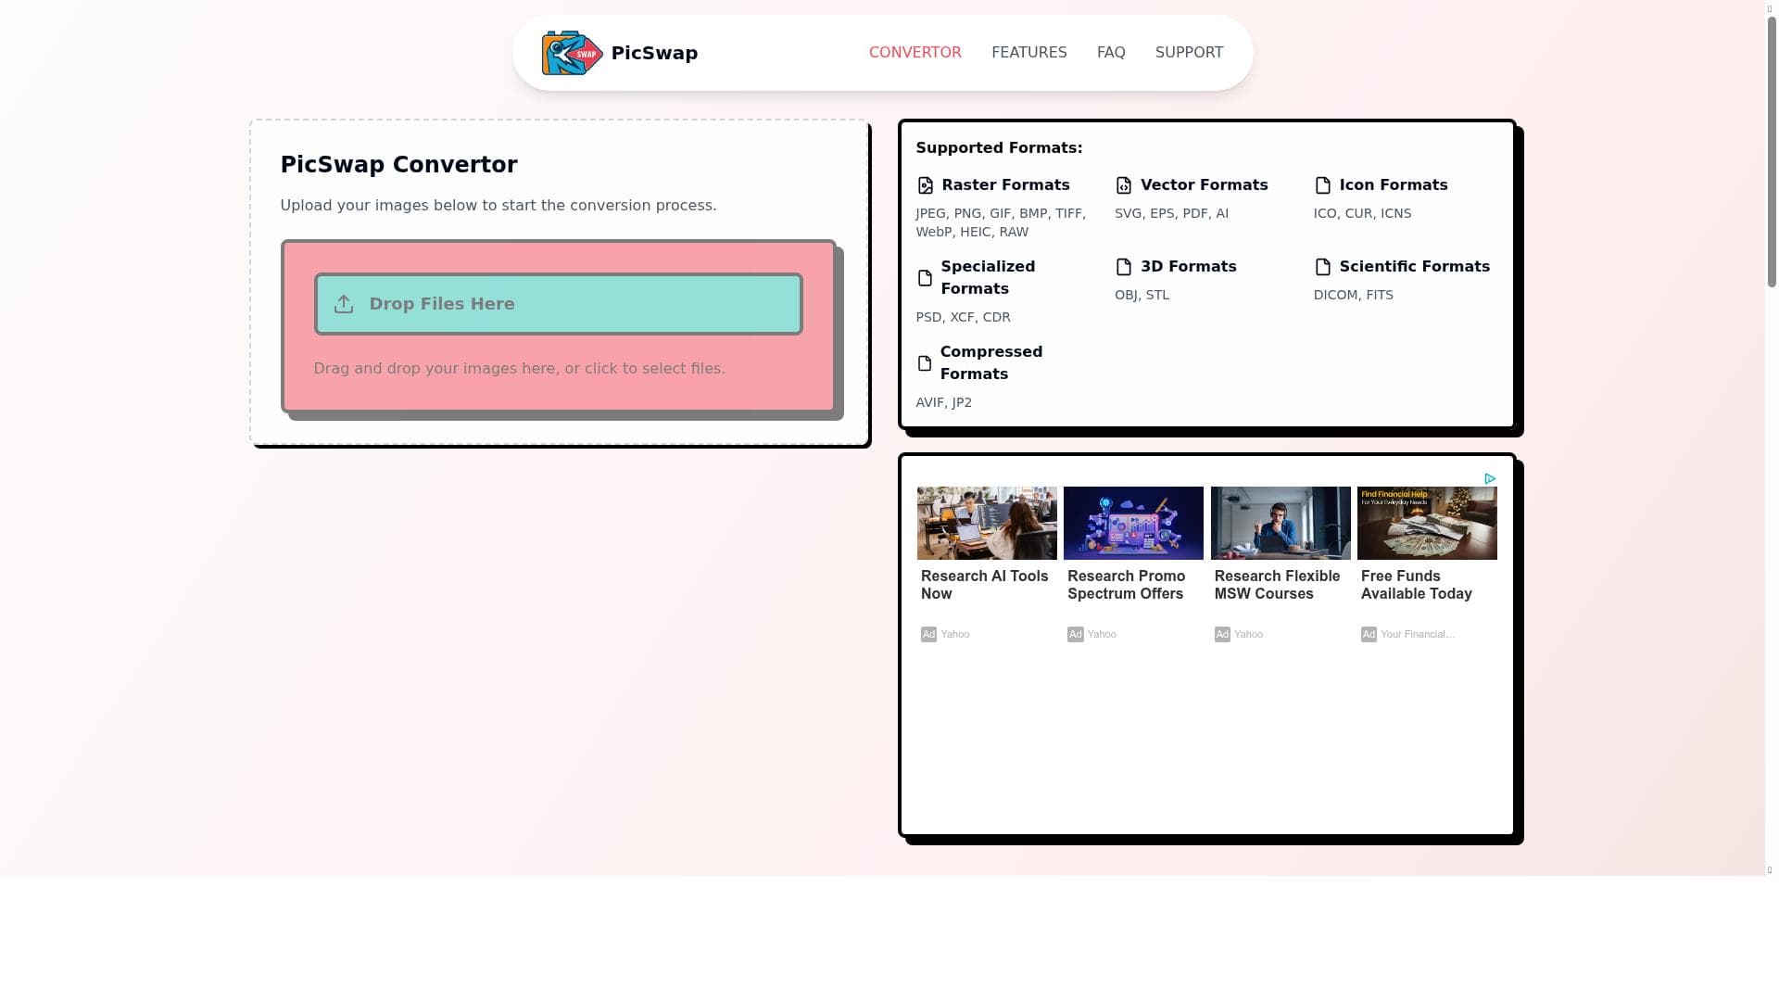Go to the FAQ nav item
The height and width of the screenshot is (1001, 1779).
(1111, 53)
